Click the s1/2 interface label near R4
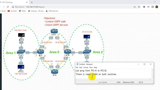The image size is (160, 90). point(57,67)
